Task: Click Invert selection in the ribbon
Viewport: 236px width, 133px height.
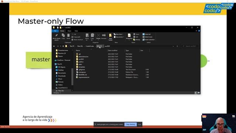Action: tap(149, 40)
